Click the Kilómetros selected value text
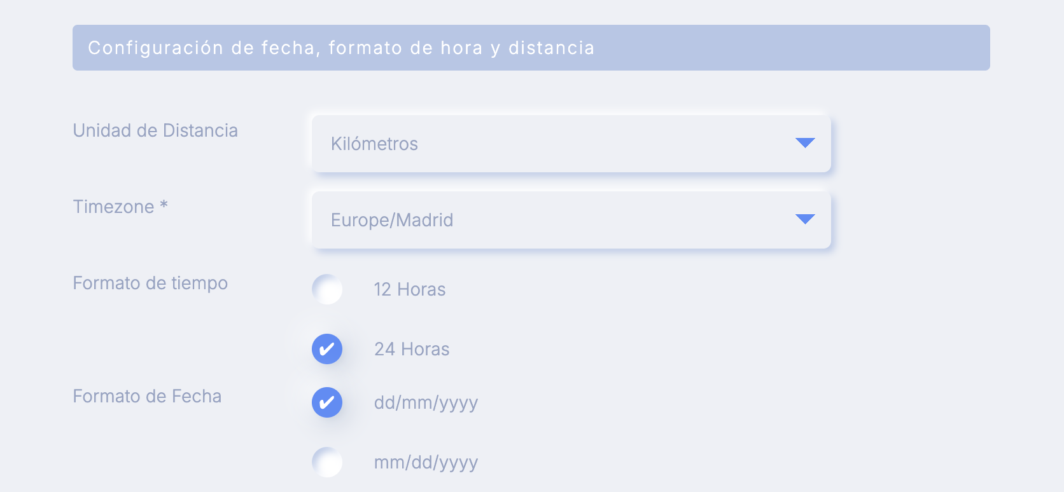 [x=374, y=144]
